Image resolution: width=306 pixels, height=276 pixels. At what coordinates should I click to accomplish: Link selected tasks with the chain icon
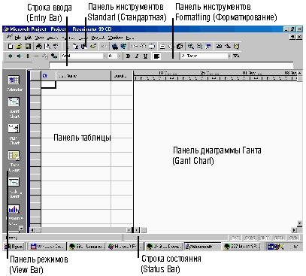(x=135, y=47)
